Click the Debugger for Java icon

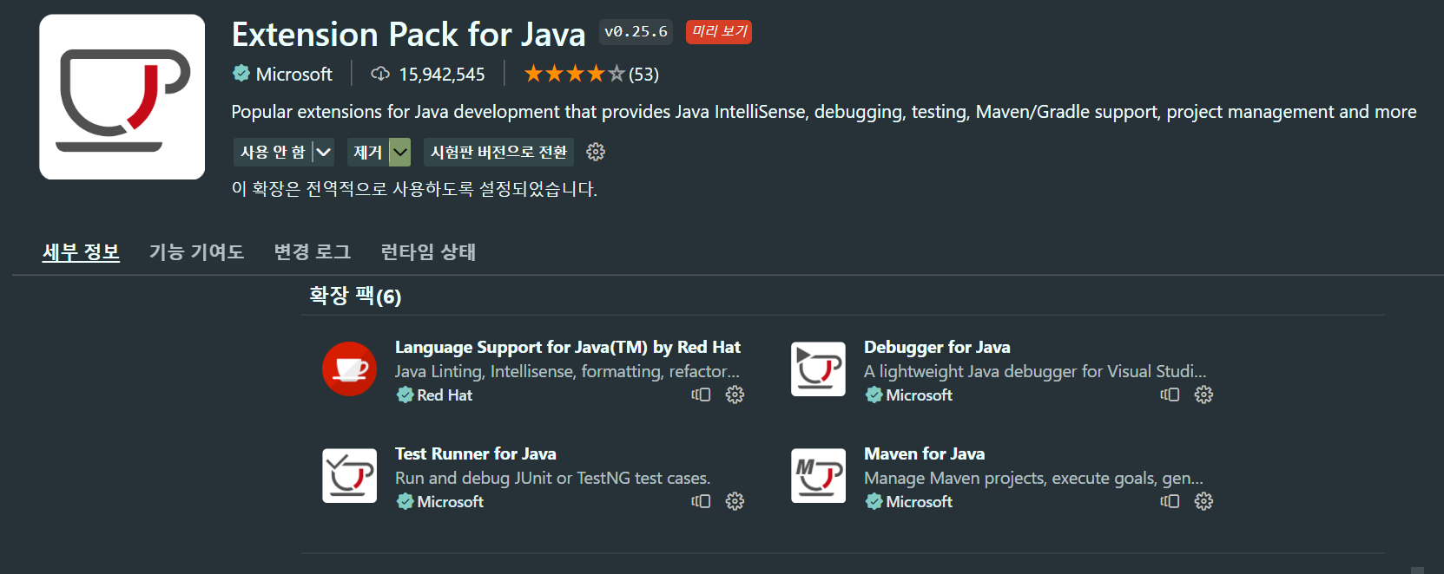(x=818, y=369)
